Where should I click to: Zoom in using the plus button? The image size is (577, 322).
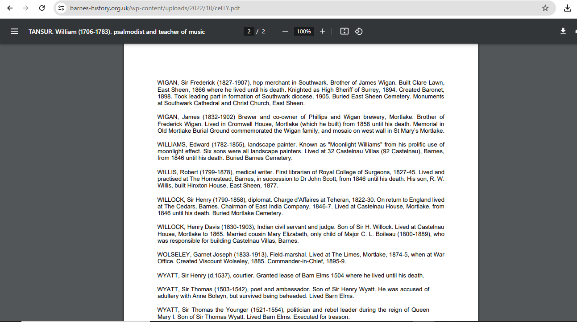point(323,31)
